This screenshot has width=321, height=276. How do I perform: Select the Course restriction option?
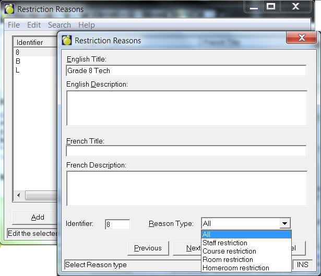pyautogui.click(x=229, y=251)
